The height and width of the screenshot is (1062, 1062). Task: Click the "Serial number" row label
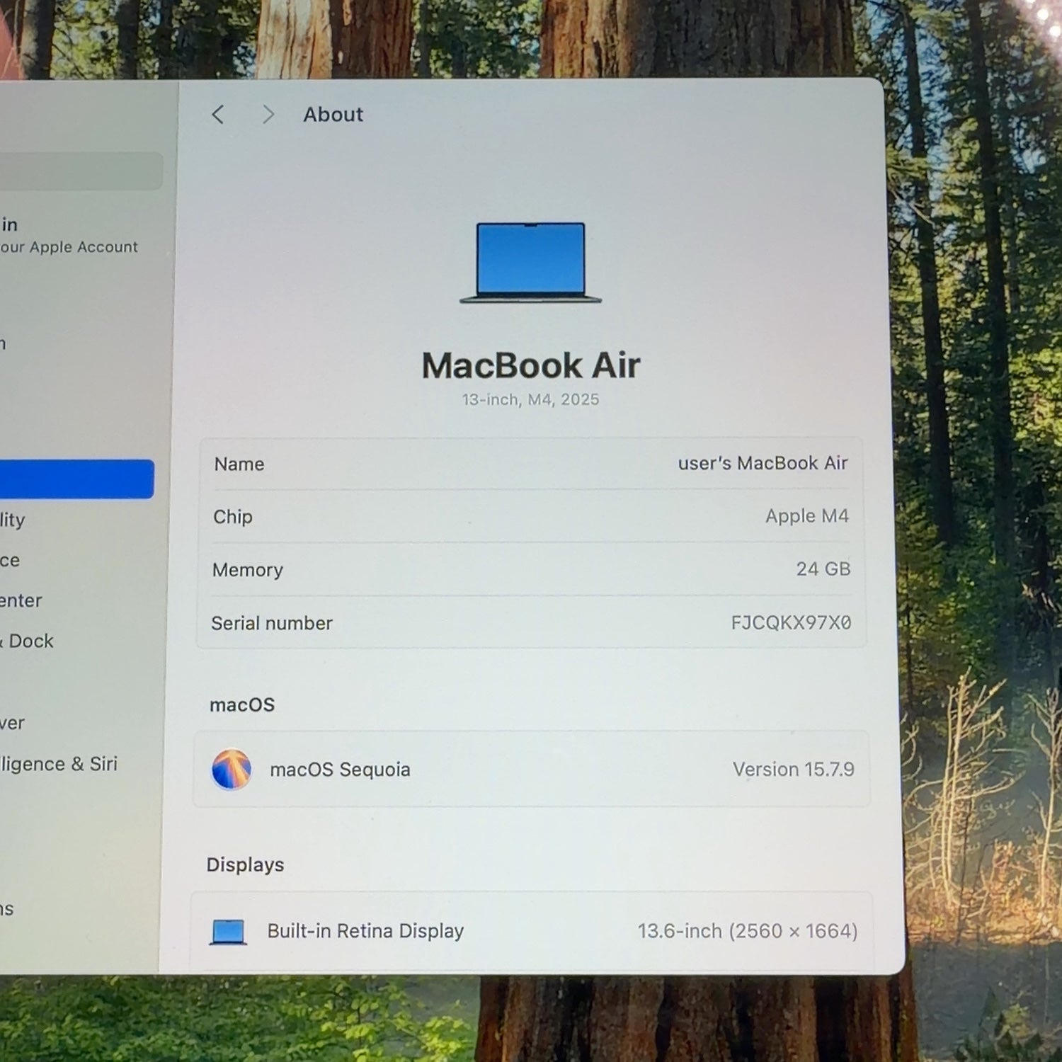[x=272, y=624]
